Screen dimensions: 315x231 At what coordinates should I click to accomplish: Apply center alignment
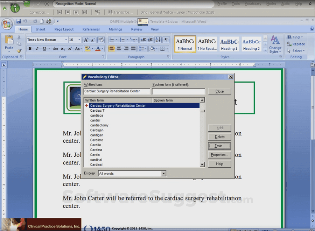tap(119, 48)
